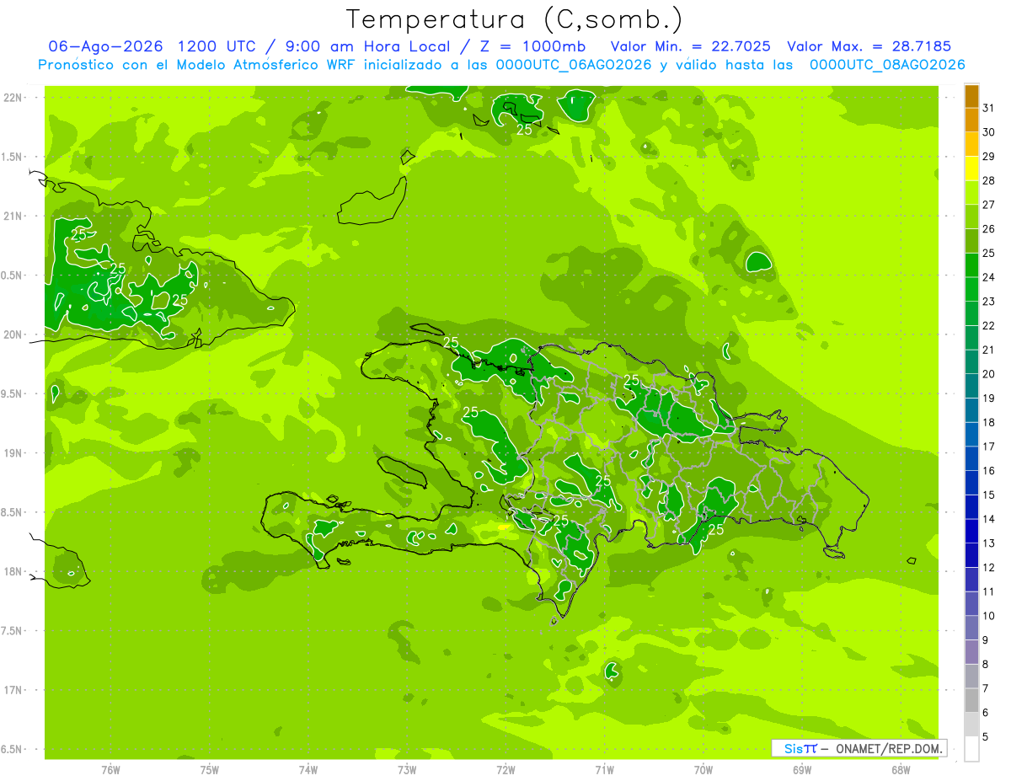The height and width of the screenshot is (781, 1011).
Task: Pick the blue swatch between 15 and 16
Action: click(x=971, y=483)
